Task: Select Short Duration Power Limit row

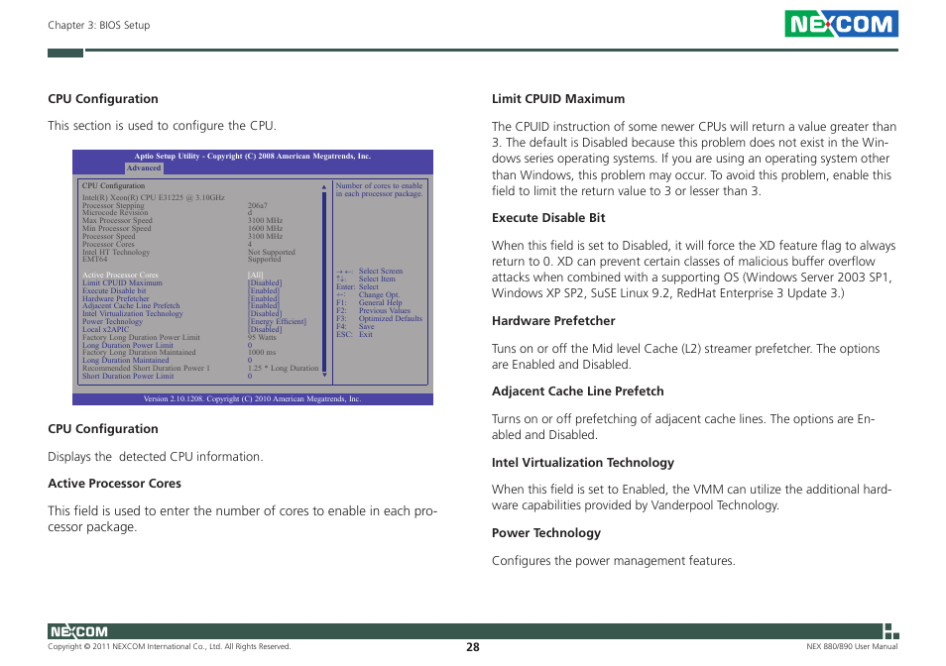Action: 168,376
